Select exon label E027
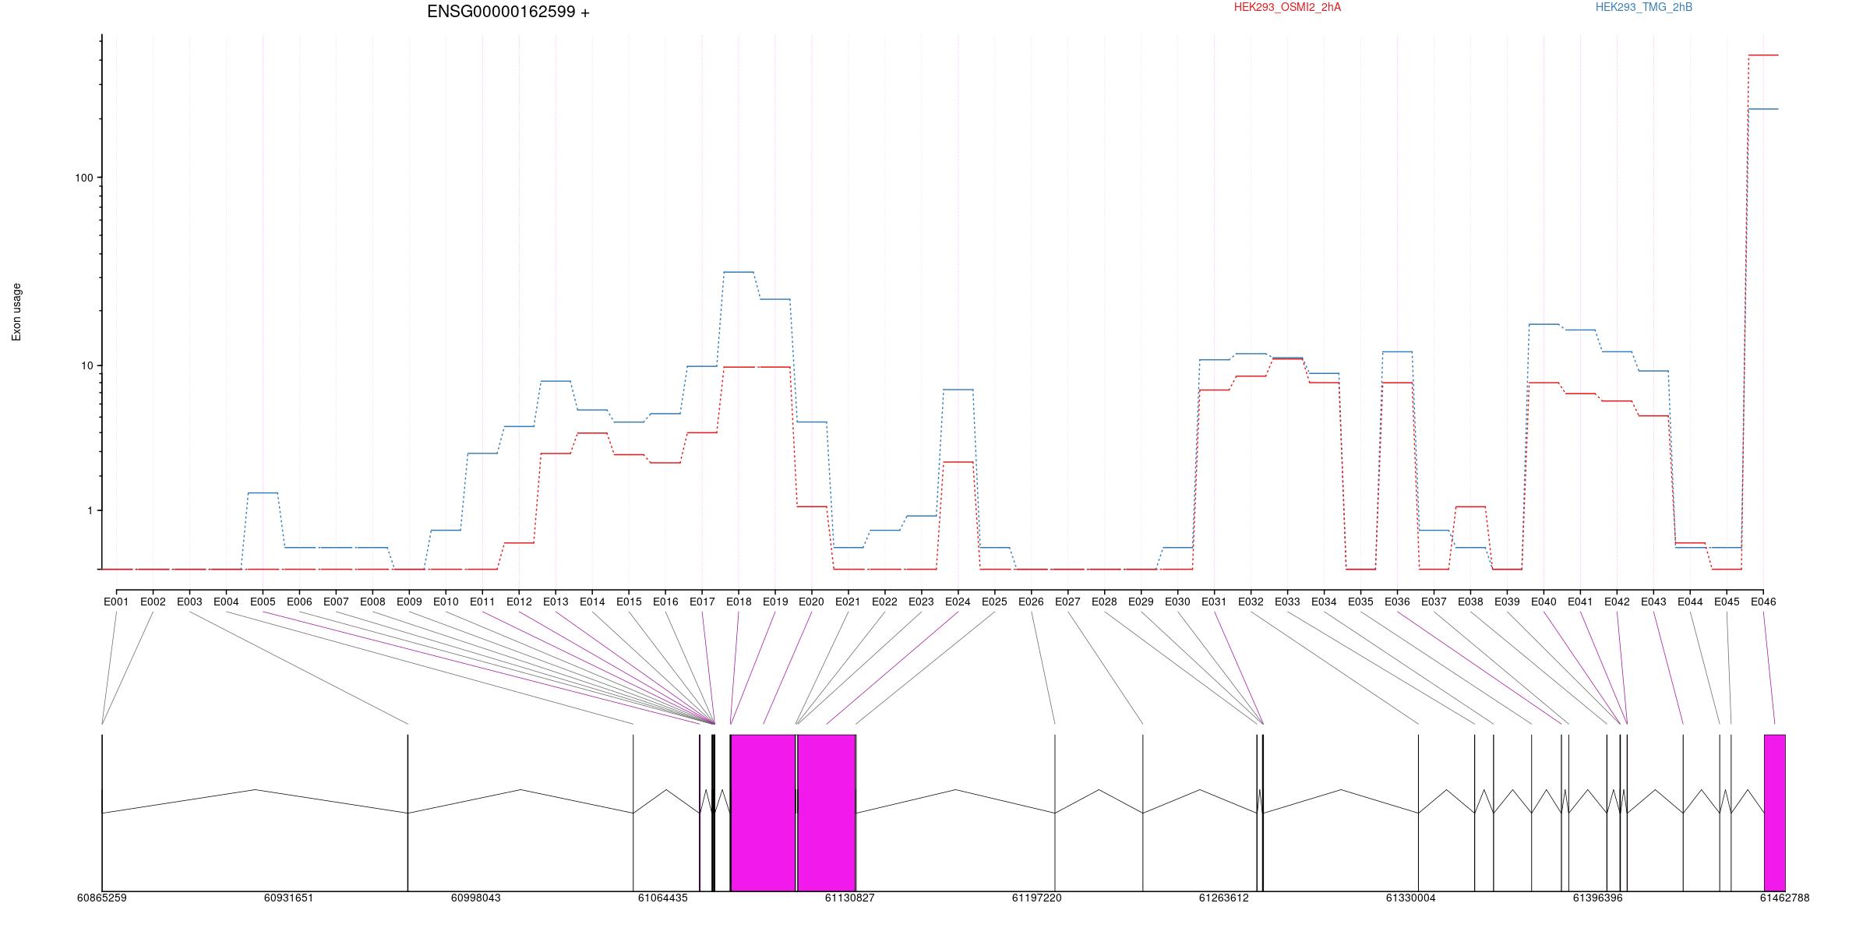 click(x=1067, y=602)
